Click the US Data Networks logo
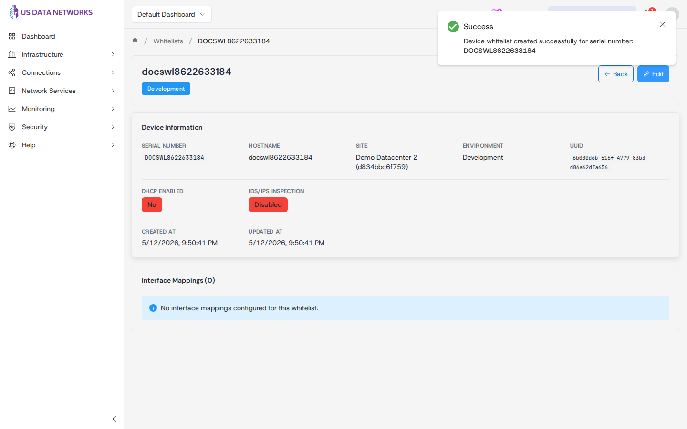The image size is (687, 429). click(x=51, y=12)
